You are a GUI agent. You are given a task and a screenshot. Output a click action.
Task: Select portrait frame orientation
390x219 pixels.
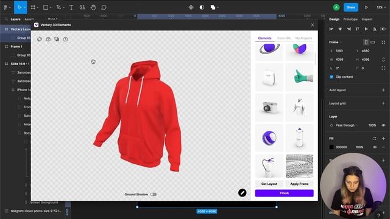point(366,42)
